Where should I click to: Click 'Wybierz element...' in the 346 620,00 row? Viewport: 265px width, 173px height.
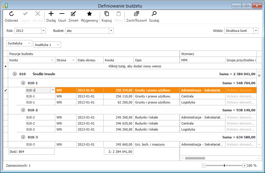click(241, 123)
